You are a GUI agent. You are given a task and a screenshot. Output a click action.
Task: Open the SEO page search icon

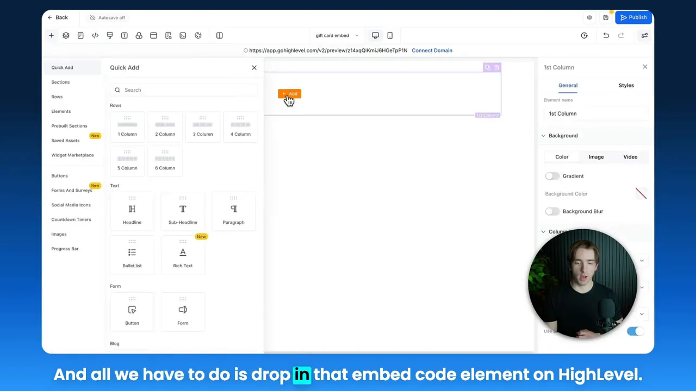168,35
